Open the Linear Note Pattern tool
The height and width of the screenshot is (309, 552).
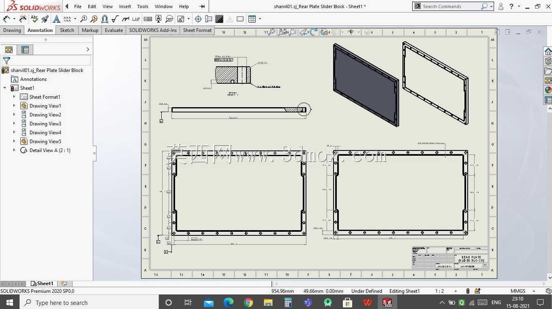click(x=67, y=19)
